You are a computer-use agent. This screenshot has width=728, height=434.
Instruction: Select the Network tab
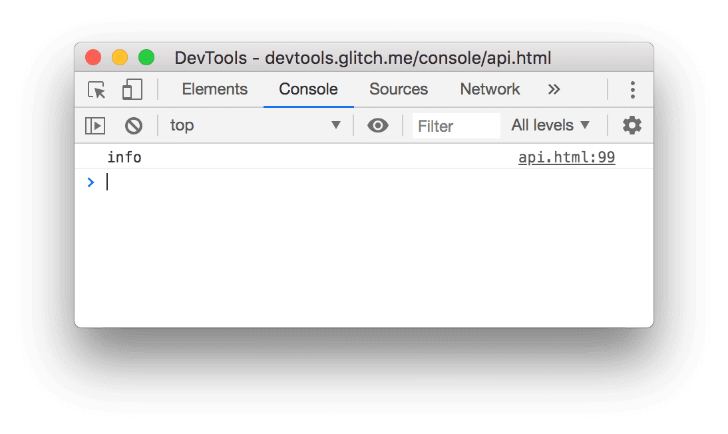[x=490, y=89]
